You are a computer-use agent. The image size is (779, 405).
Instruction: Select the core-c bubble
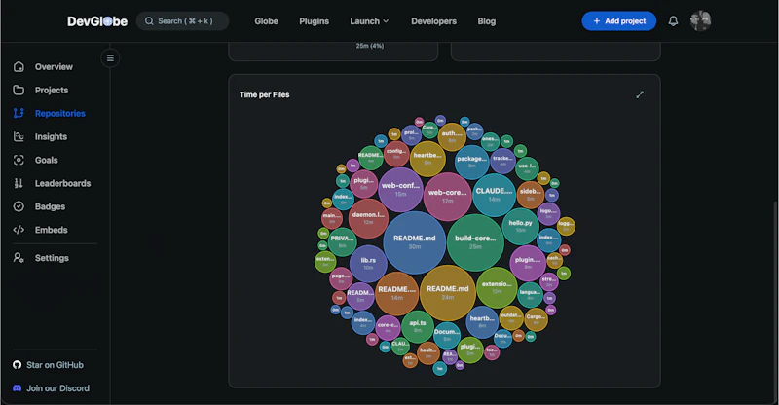[x=388, y=328]
